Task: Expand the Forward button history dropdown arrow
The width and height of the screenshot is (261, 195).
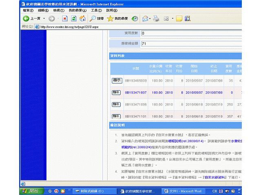Action: (x=58, y=19)
